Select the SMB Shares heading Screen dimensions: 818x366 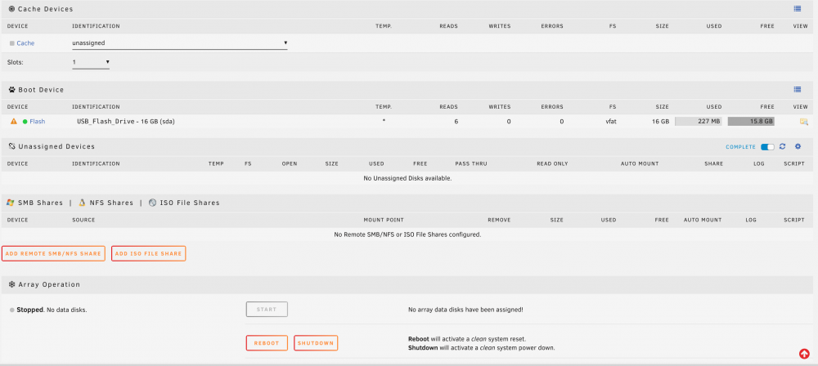click(x=40, y=203)
